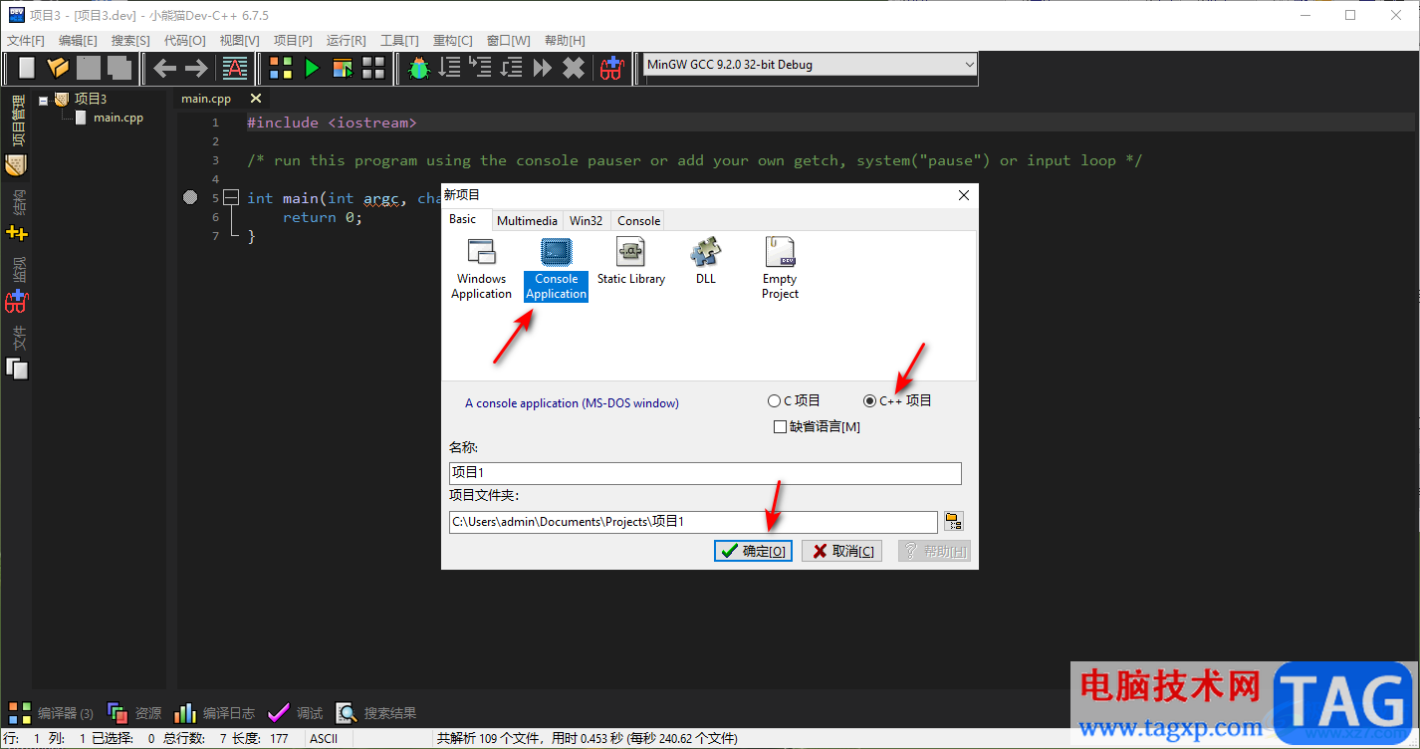Open the 工具[T] menu
This screenshot has width=1420, height=749.
click(399, 40)
